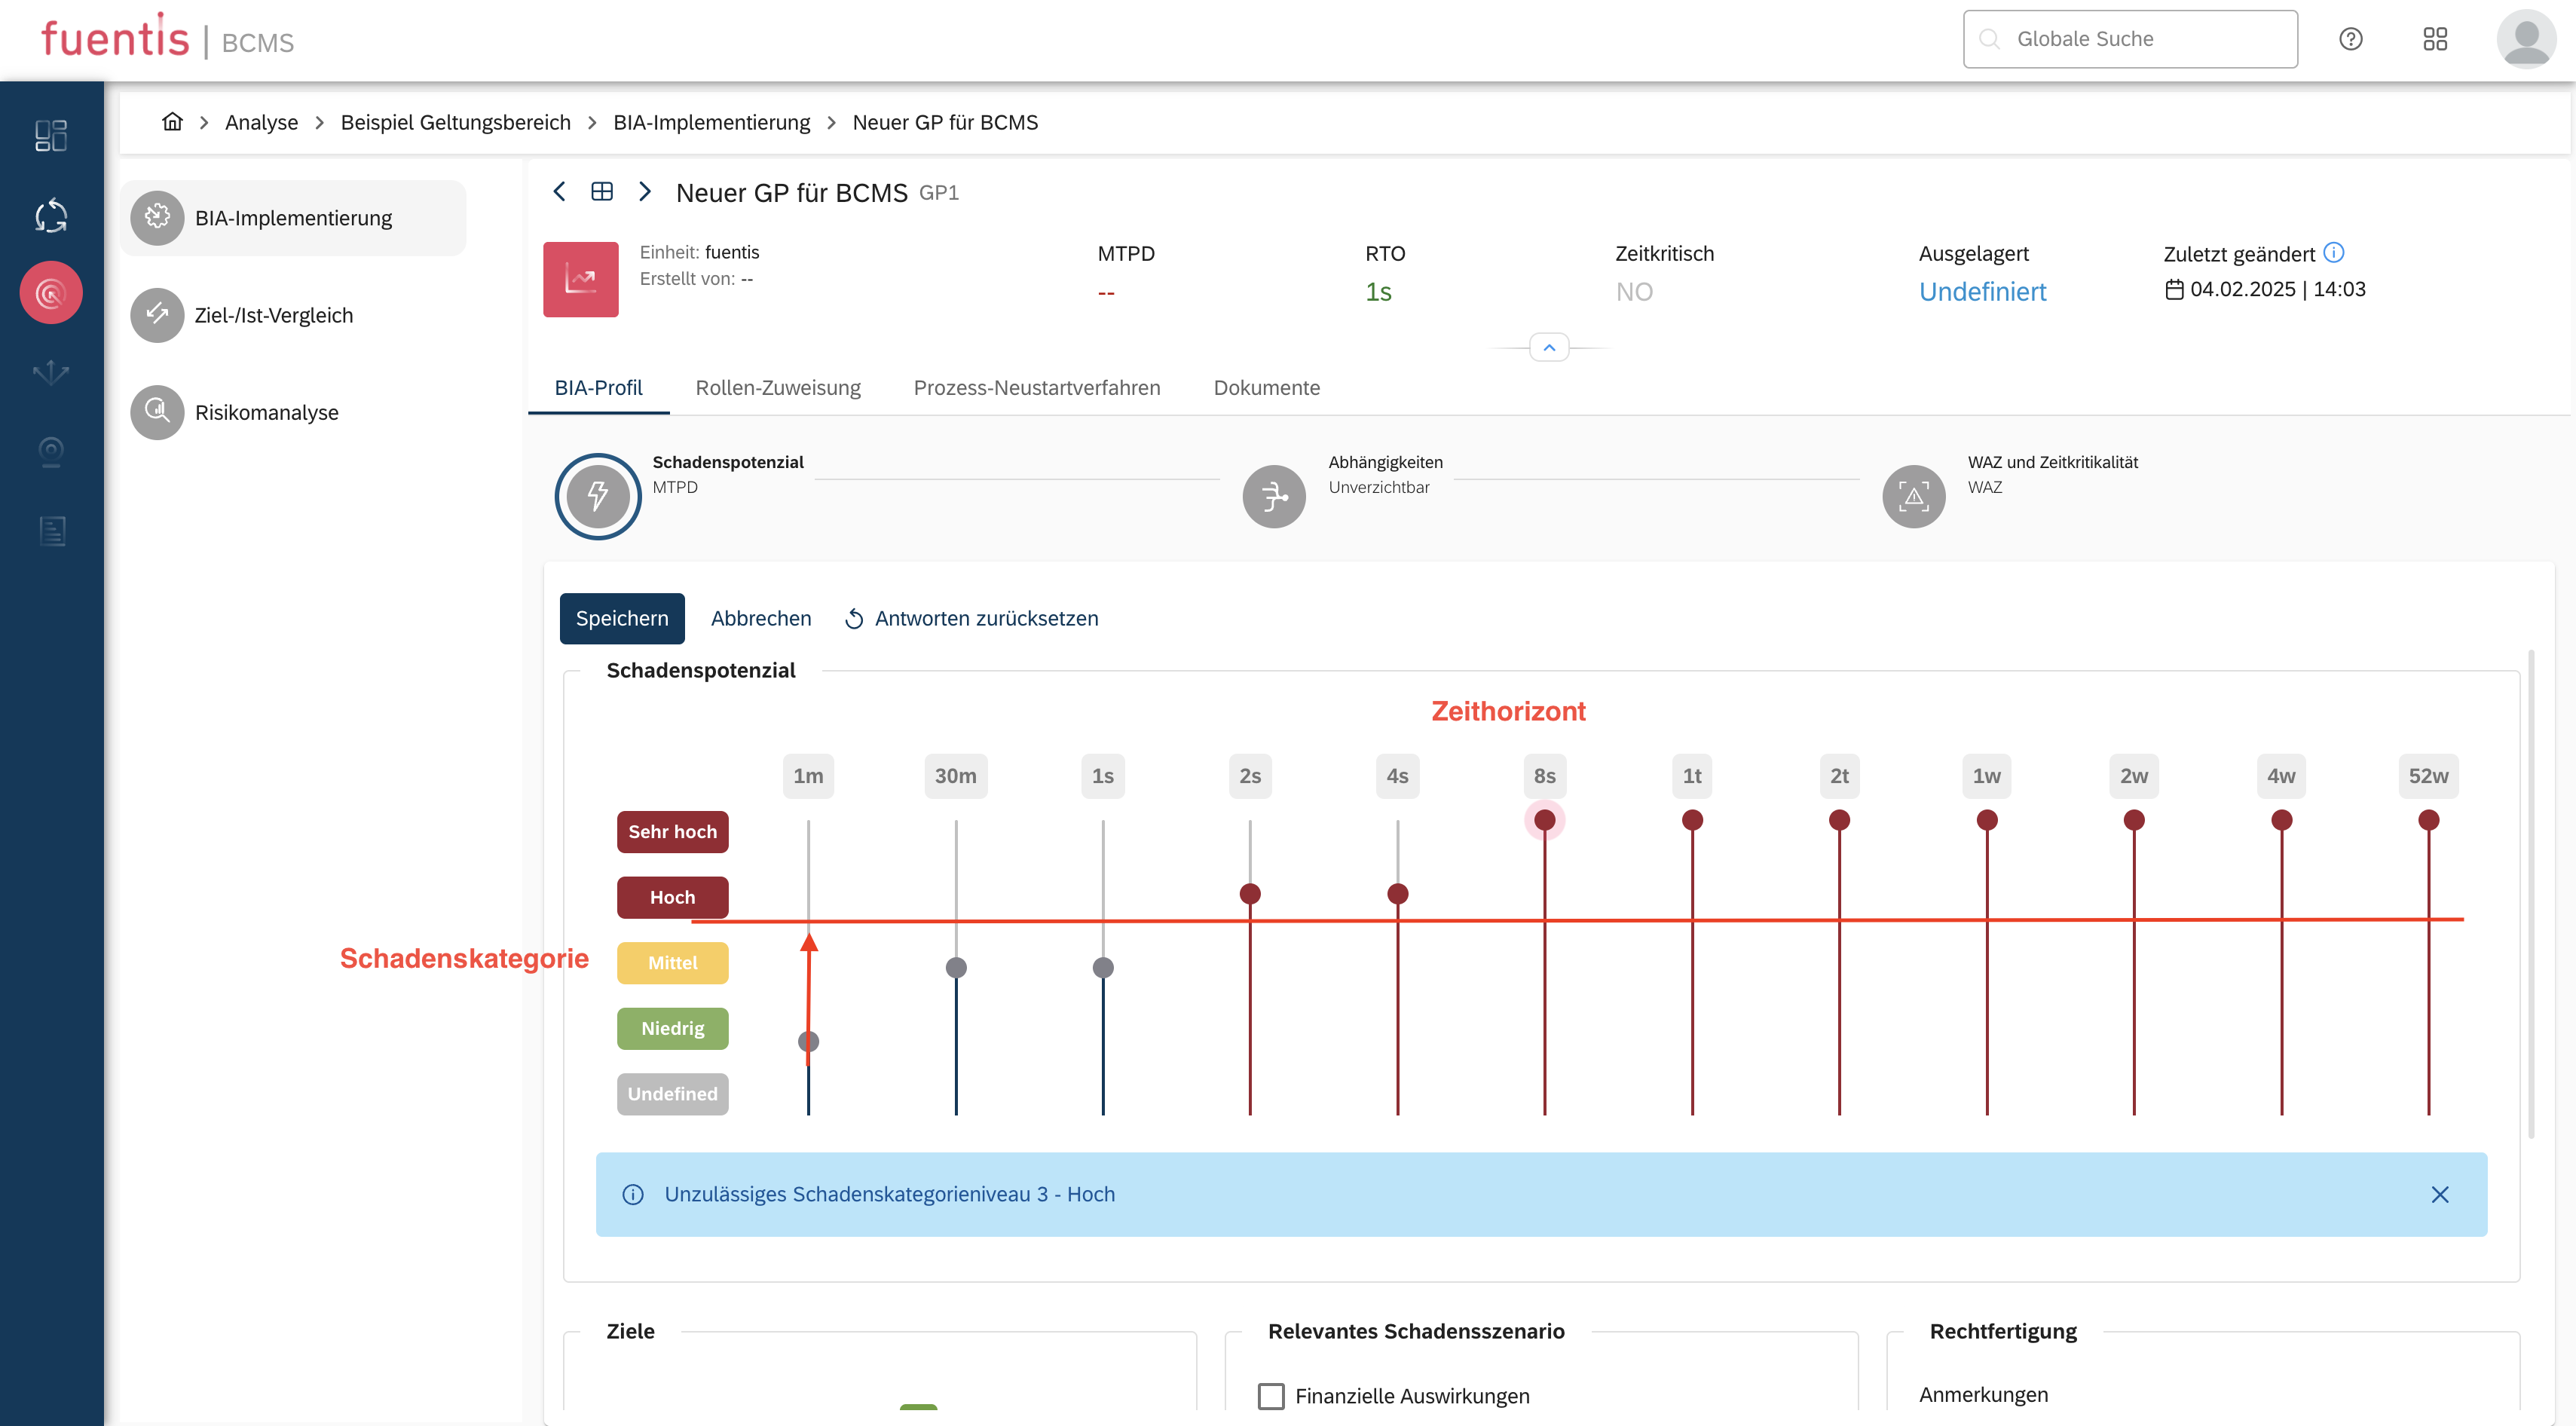This screenshot has height=1426, width=2576.
Task: Collapse the header details chevron
Action: (1549, 347)
